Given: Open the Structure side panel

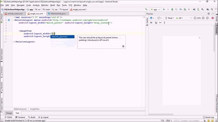Looking at the screenshot, I should [2, 72].
